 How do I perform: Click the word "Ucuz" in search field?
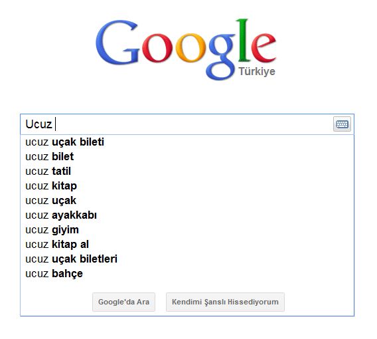pos(38,124)
